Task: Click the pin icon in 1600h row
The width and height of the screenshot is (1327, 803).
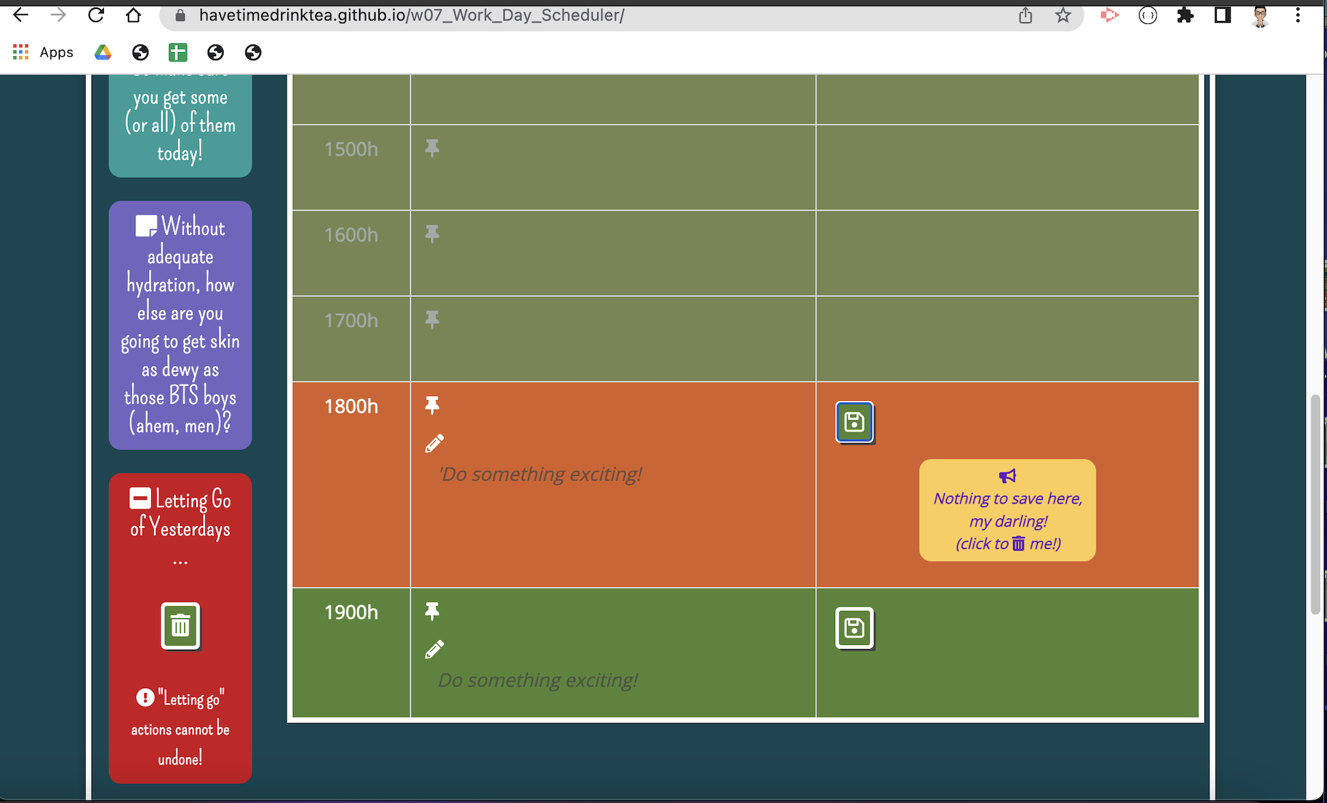Action: point(432,234)
